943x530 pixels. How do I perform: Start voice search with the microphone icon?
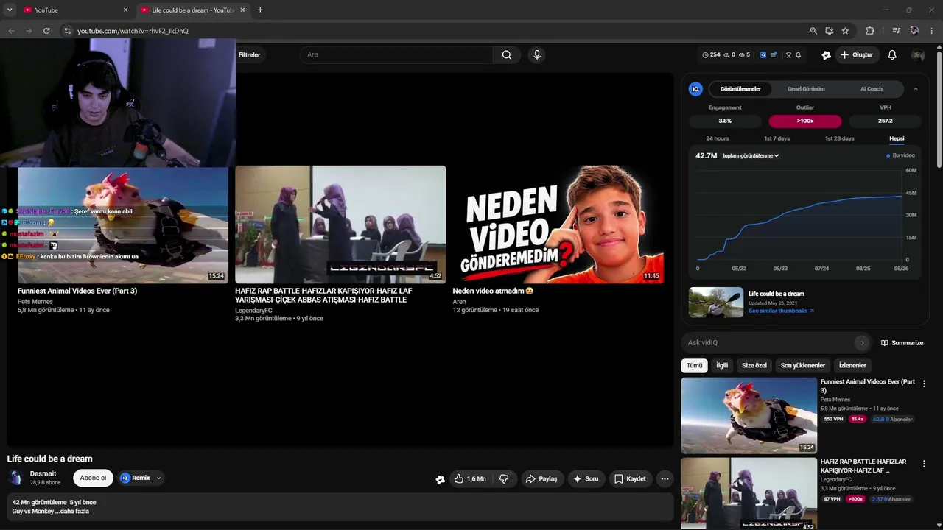[x=537, y=54]
